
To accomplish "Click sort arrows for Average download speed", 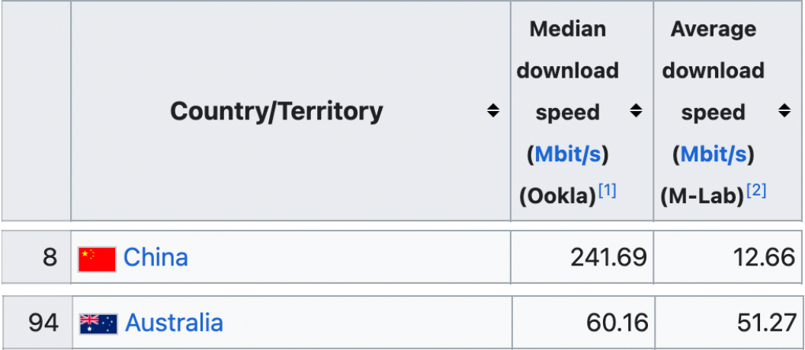I will click(784, 112).
